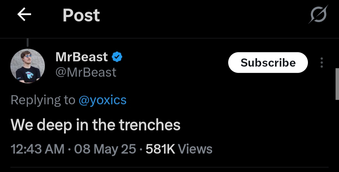
Task: Tap the "Replying to" label
Action: click(x=43, y=100)
